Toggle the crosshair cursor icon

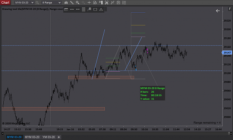(89, 3)
